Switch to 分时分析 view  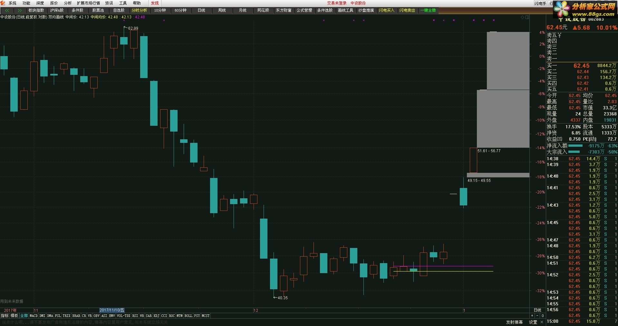click(139, 10)
